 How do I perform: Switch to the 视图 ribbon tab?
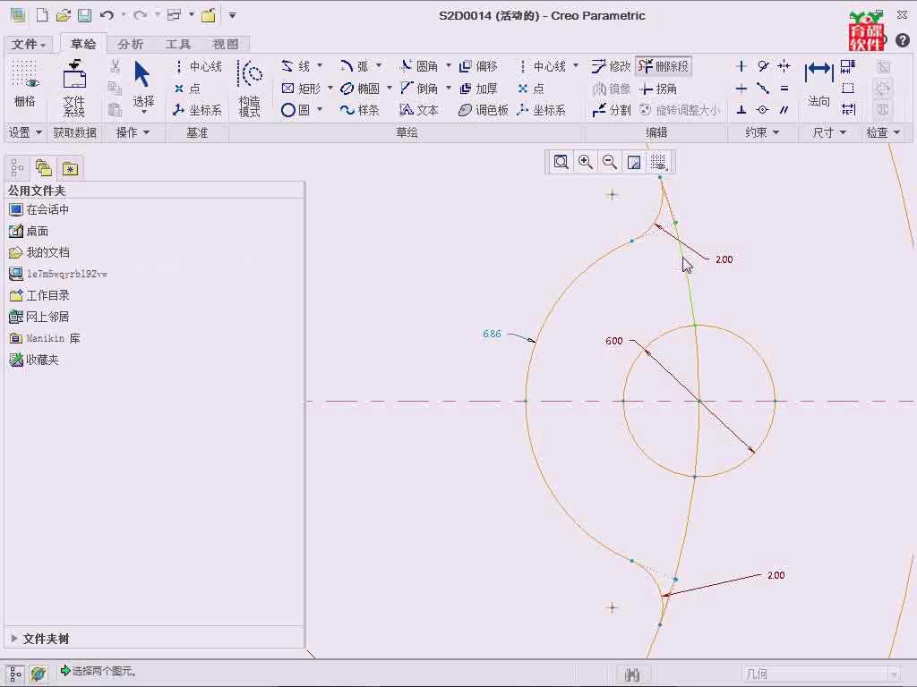[x=226, y=45]
